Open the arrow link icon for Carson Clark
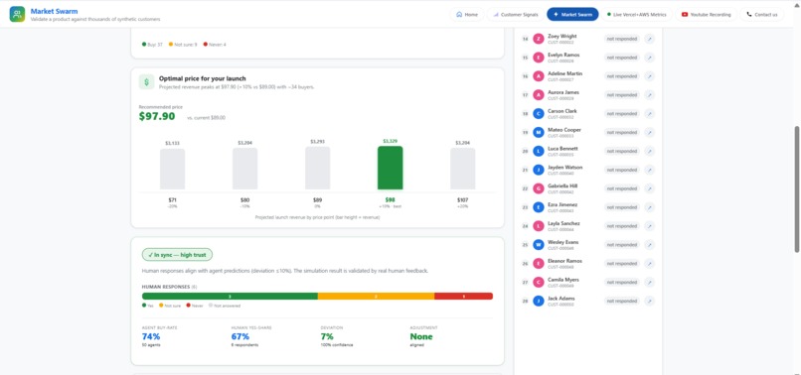 point(649,114)
